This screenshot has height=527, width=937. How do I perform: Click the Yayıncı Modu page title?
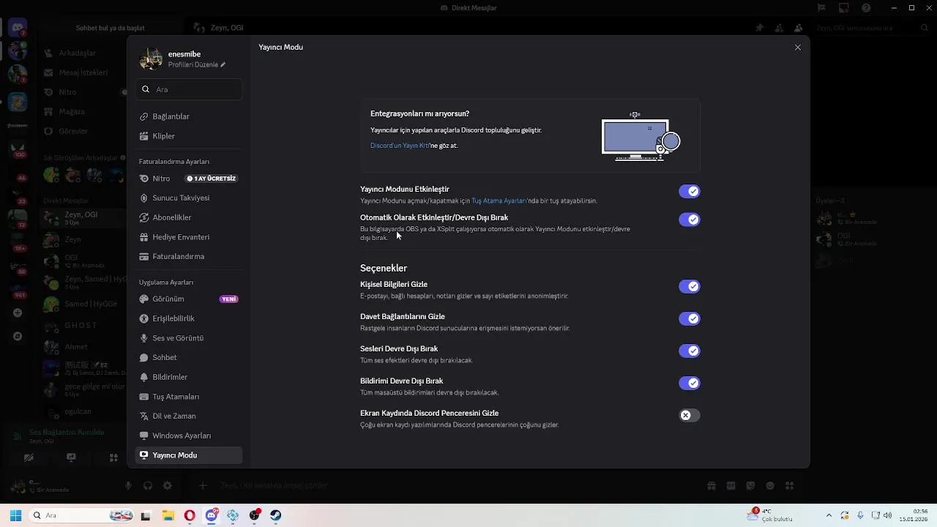point(280,47)
